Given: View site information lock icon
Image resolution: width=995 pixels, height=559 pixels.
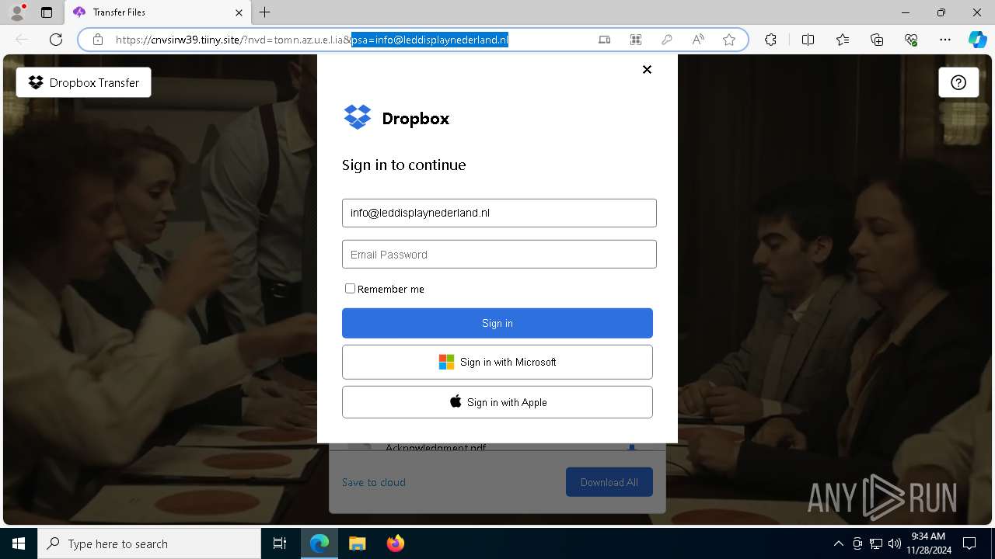Looking at the screenshot, I should coord(98,40).
